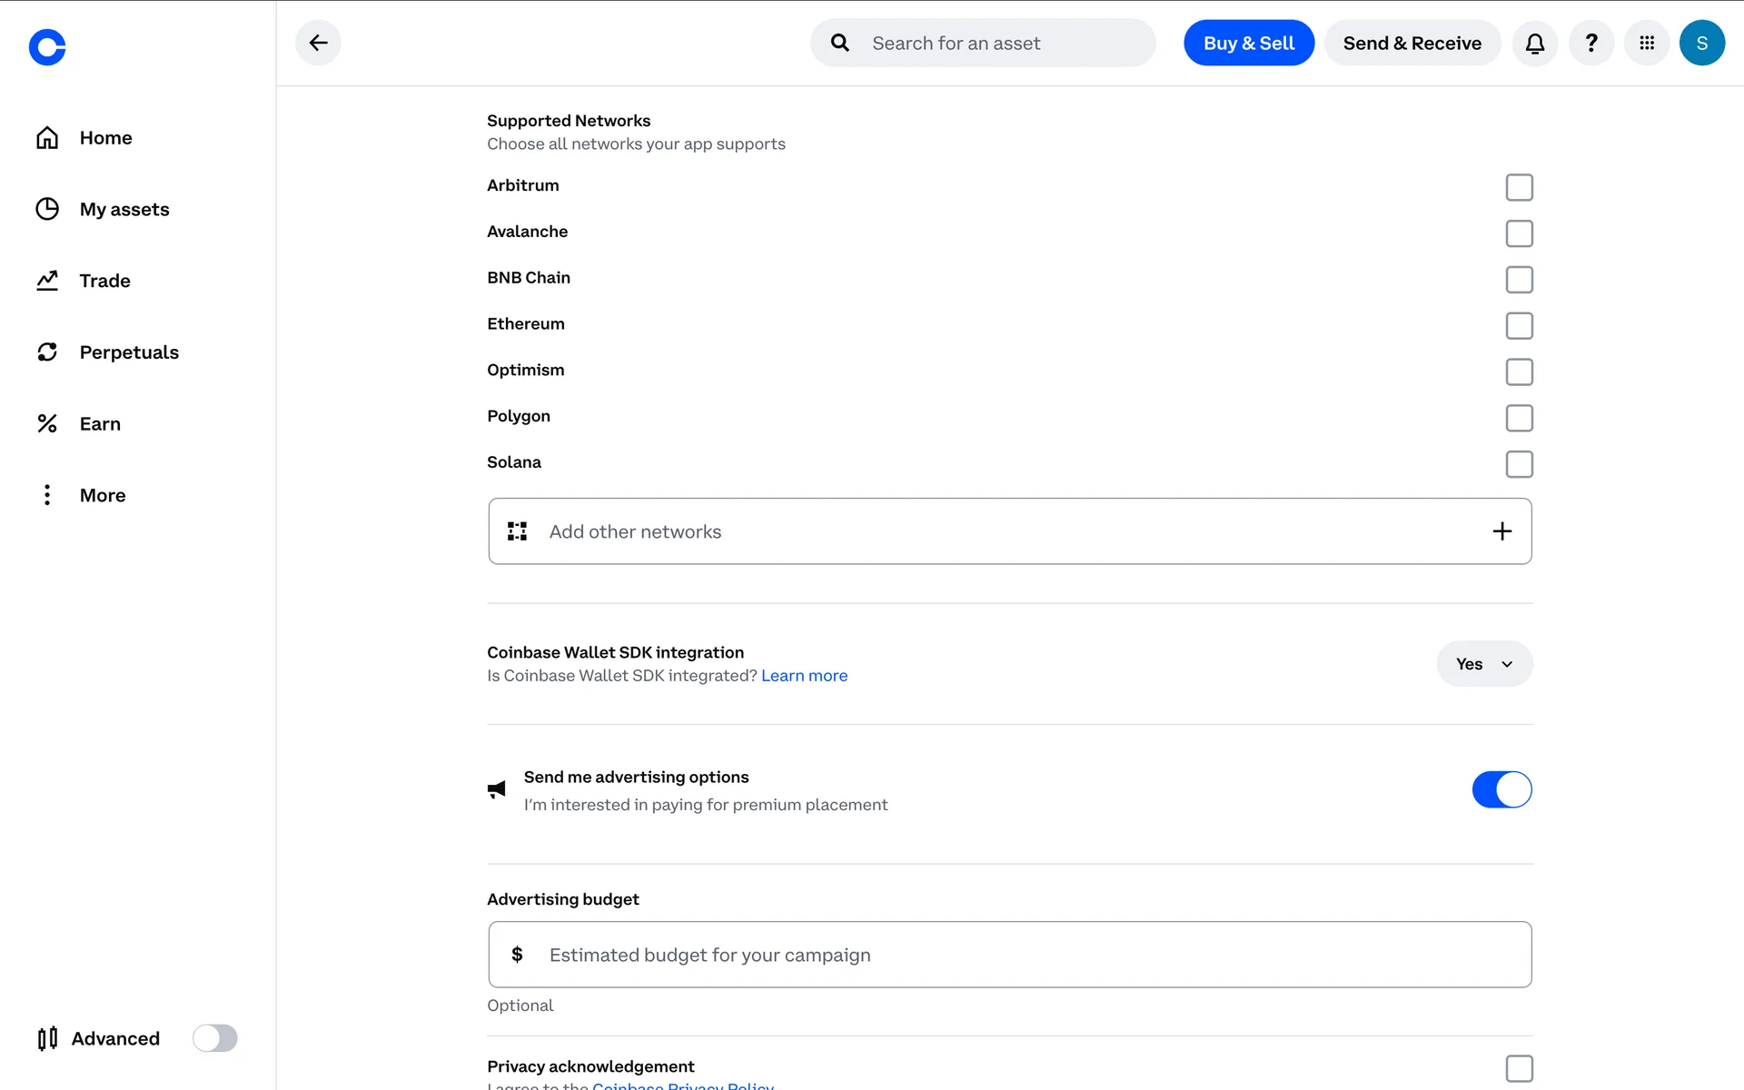Click the Buy & Sell button
1744x1090 pixels.
click(x=1248, y=43)
